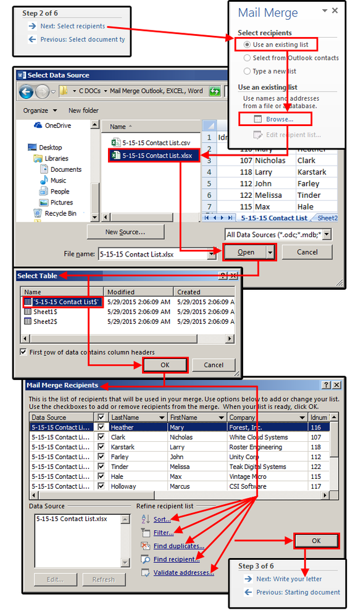
Task: Click the Forward arrow in Select Data Source
Action: point(42,92)
